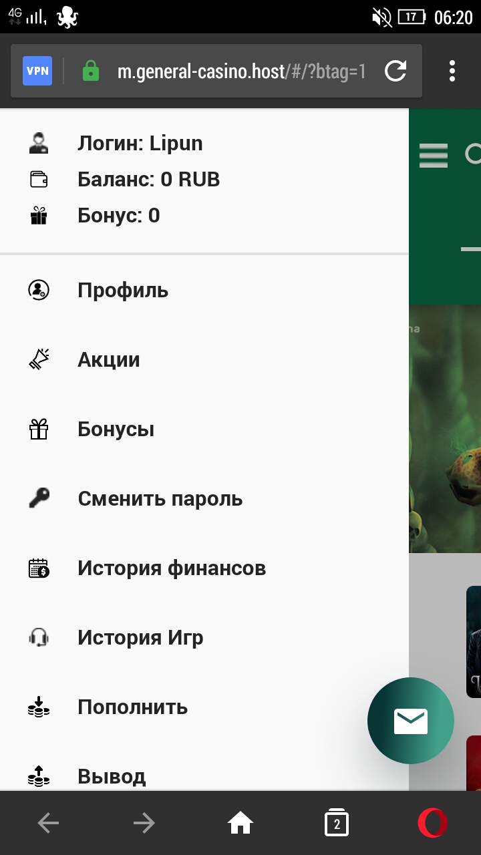Select the Бонус: 0 text

pos(119,216)
